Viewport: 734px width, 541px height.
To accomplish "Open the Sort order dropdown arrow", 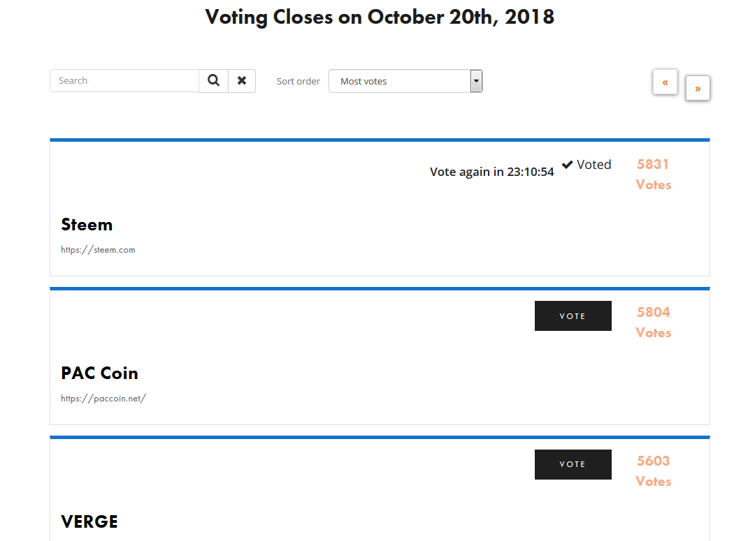I will pyautogui.click(x=476, y=81).
